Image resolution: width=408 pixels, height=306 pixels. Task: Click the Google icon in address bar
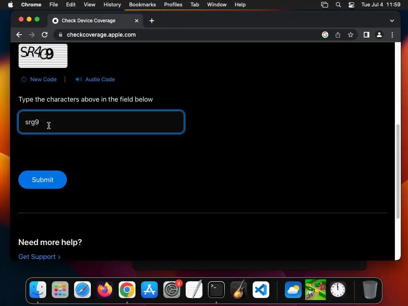[325, 35]
